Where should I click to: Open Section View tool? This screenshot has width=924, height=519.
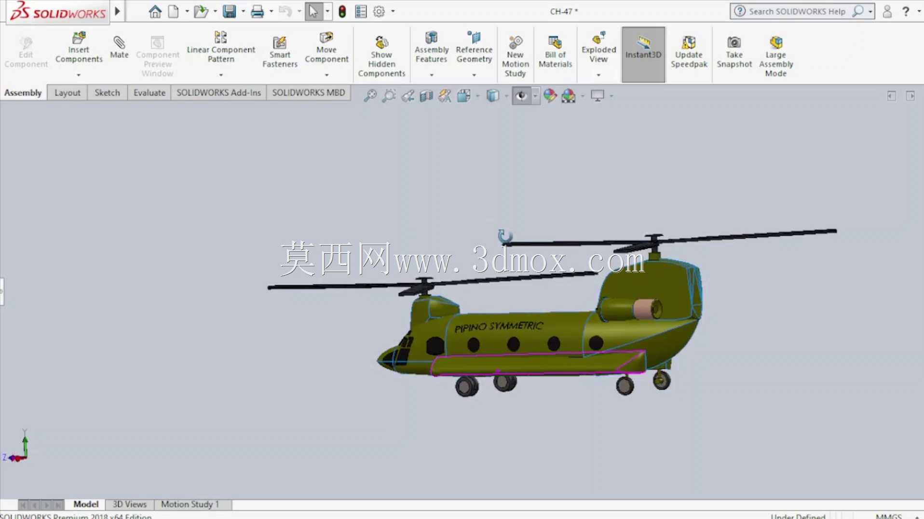point(426,96)
